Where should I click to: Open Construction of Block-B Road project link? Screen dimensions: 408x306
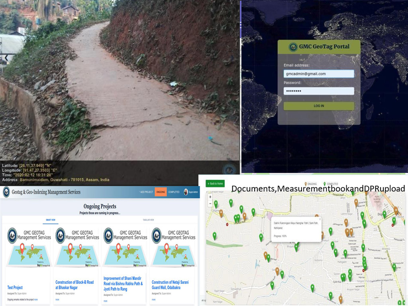[75, 284]
